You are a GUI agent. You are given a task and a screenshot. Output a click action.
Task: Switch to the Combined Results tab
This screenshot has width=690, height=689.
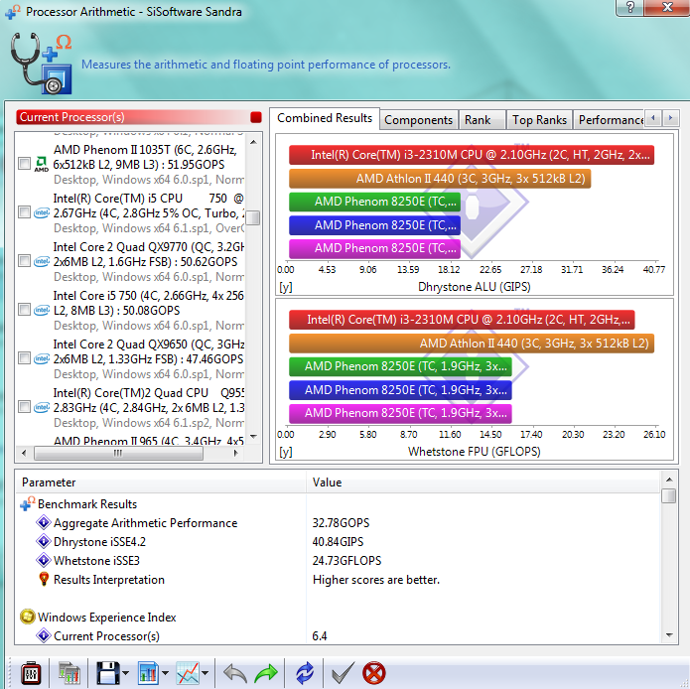325,118
